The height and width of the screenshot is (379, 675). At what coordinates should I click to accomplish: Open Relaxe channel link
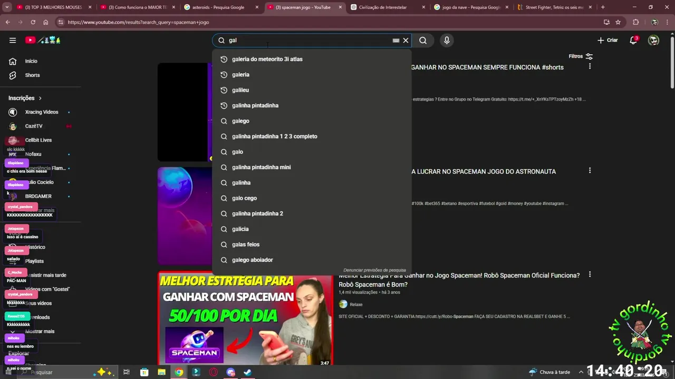coord(356,304)
